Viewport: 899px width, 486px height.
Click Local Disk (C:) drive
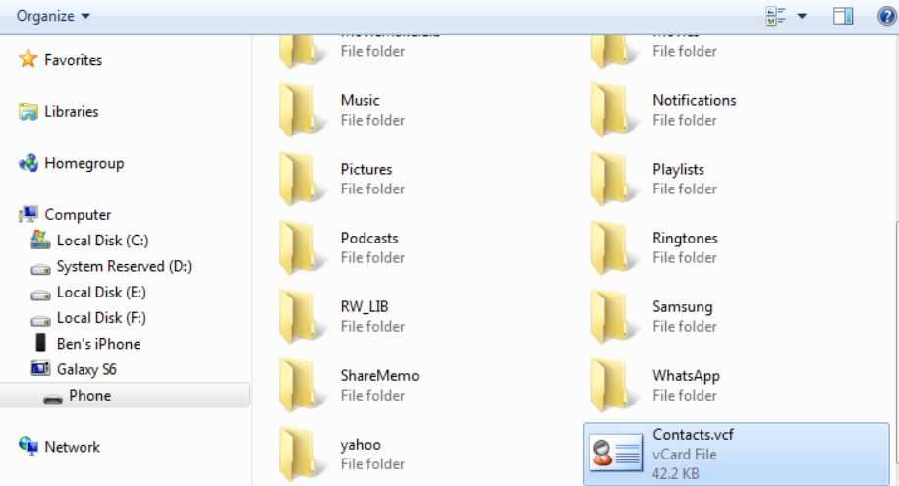click(102, 241)
